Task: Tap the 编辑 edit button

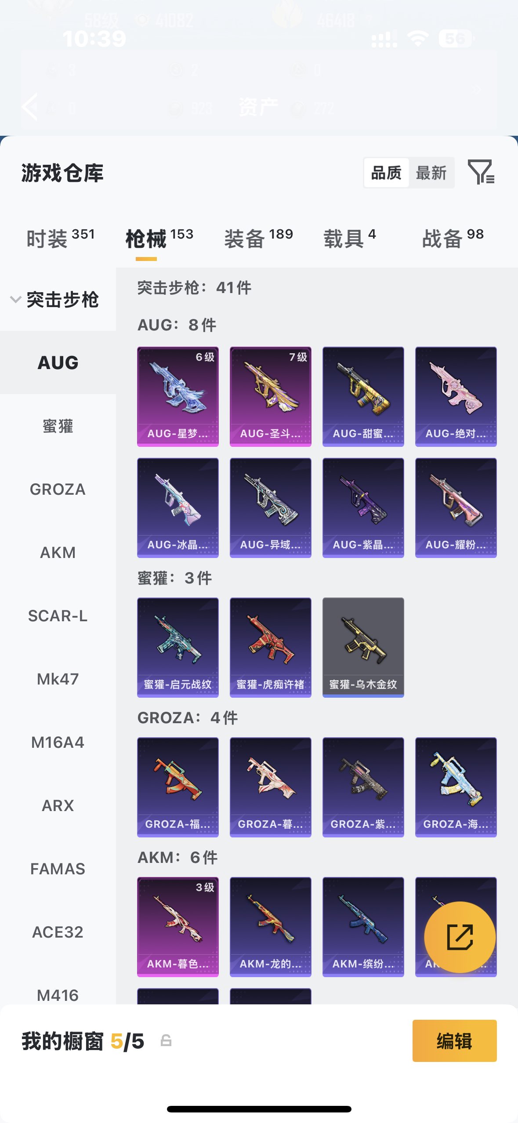Action: [x=455, y=1041]
